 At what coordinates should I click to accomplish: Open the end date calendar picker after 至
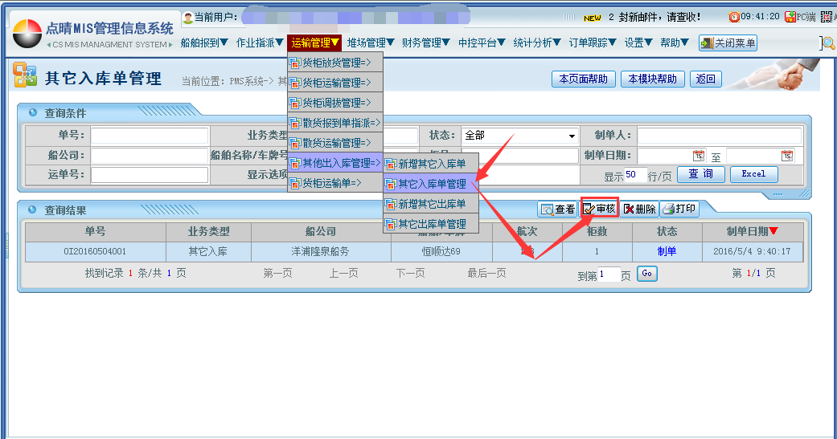786,156
